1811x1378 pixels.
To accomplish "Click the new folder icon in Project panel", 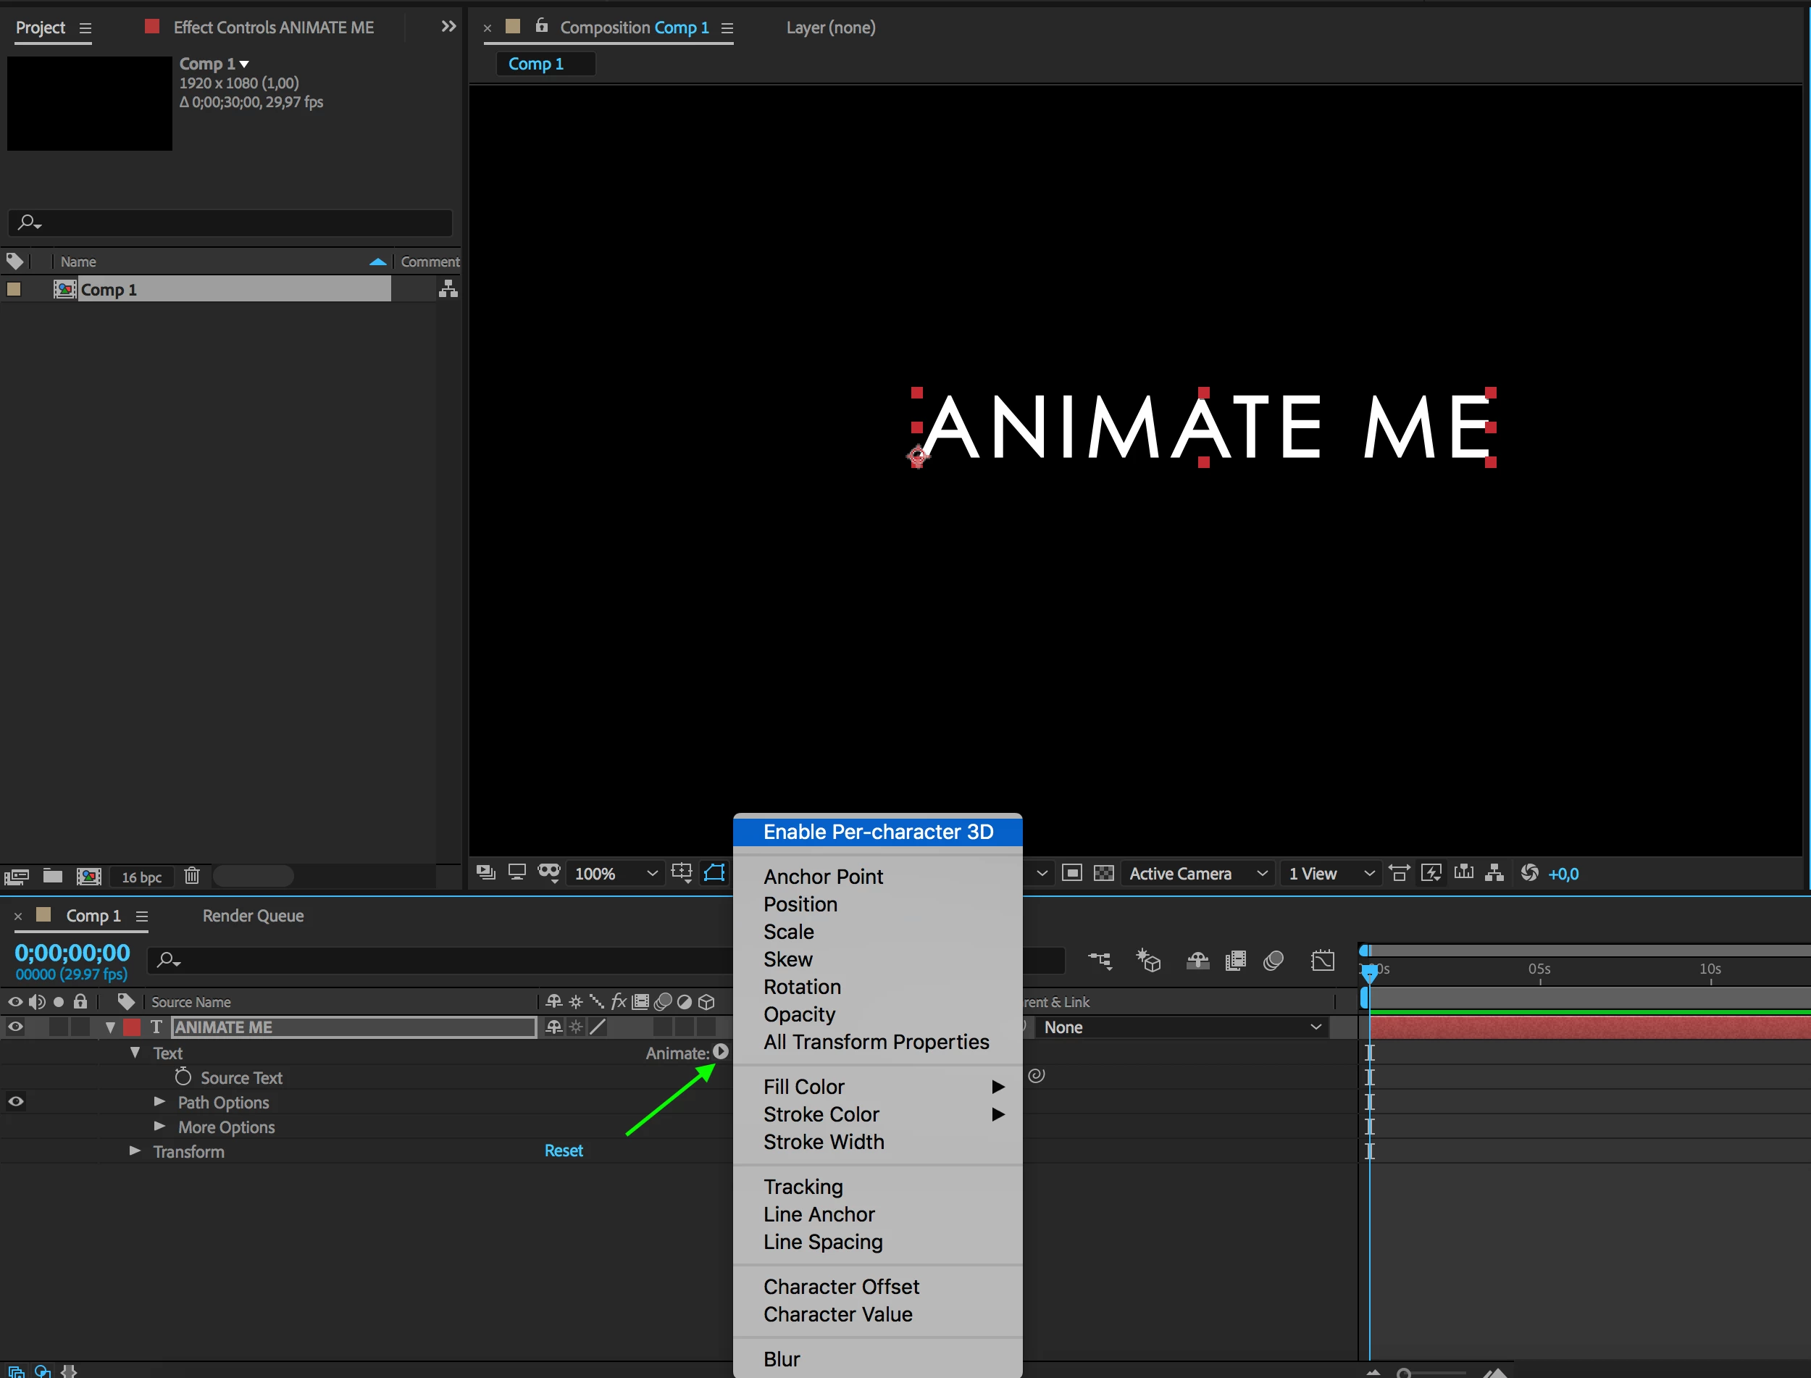I will tap(52, 876).
